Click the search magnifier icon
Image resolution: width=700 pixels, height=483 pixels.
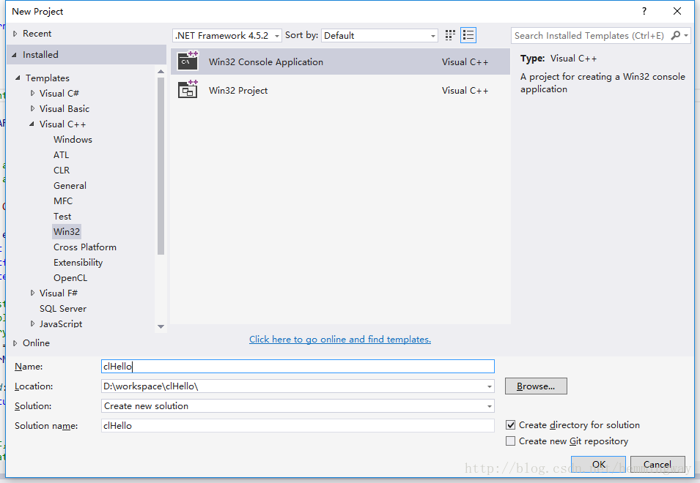coord(676,35)
